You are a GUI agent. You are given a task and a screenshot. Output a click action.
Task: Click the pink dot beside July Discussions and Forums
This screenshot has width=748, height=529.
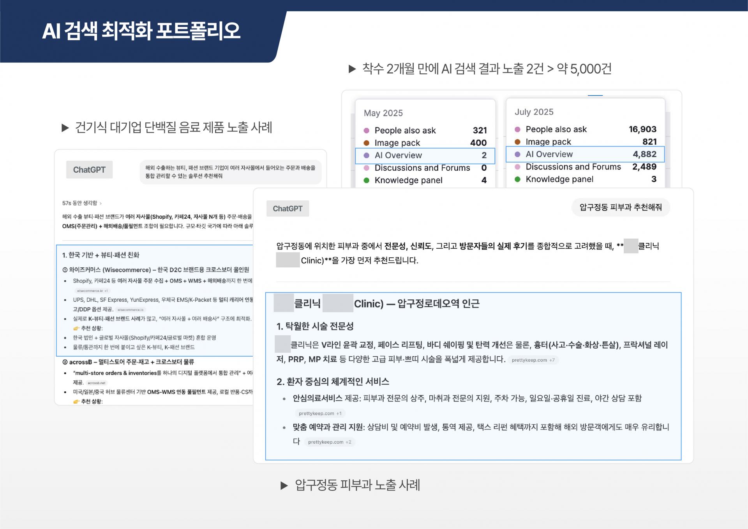[x=517, y=167]
